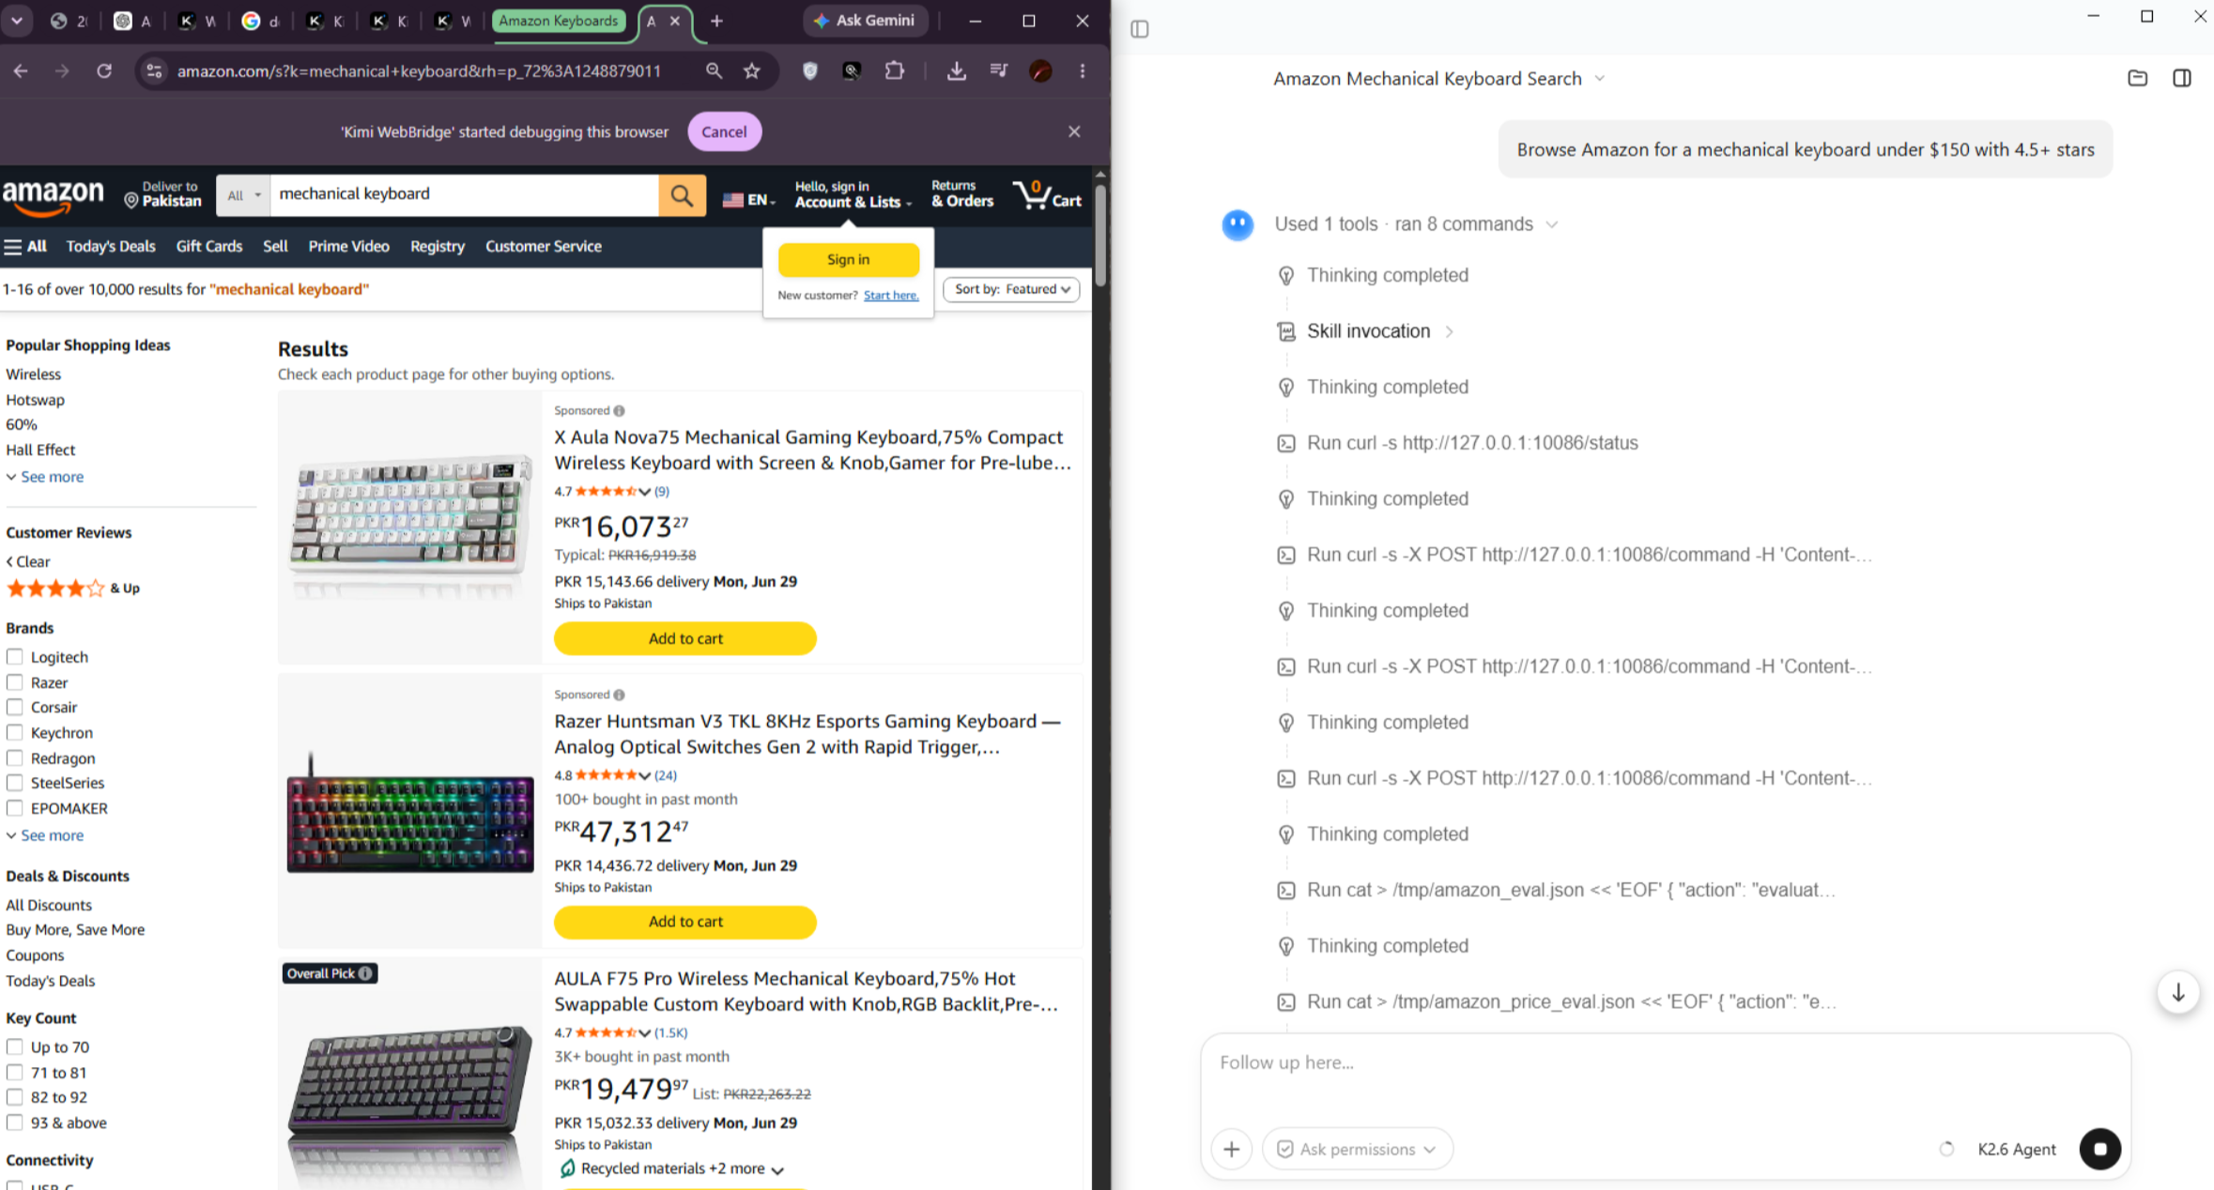Viewport: 2214px width, 1190px height.
Task: Check the EPOMAKER brand filter
Action: (15, 808)
